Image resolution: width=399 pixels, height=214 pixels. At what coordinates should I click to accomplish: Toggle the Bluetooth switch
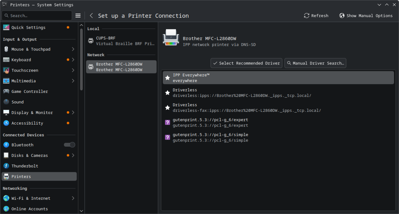pos(69,145)
